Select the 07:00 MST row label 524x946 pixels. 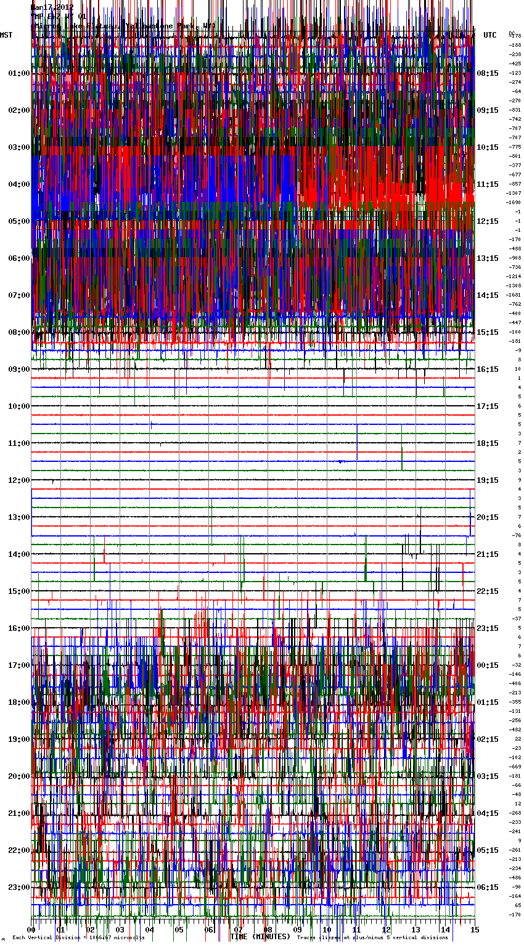pos(19,295)
